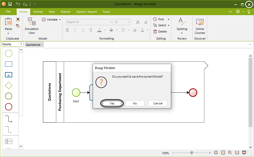This screenshot has width=254, height=157.
Task: Open the Segoe UI font dropdown
Action: point(111,22)
